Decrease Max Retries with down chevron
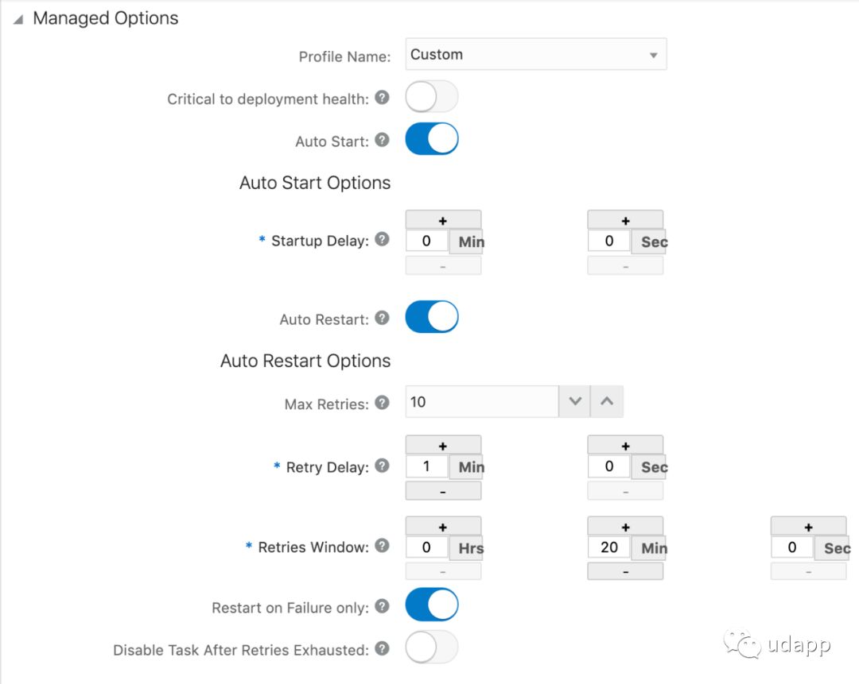This screenshot has width=859, height=684. pos(575,402)
